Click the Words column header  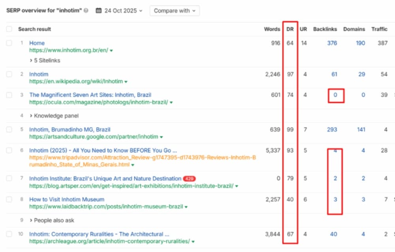(272, 29)
